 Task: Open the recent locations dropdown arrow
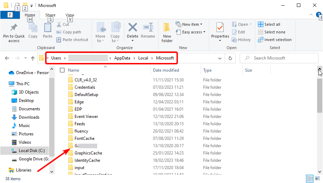(x=25, y=58)
